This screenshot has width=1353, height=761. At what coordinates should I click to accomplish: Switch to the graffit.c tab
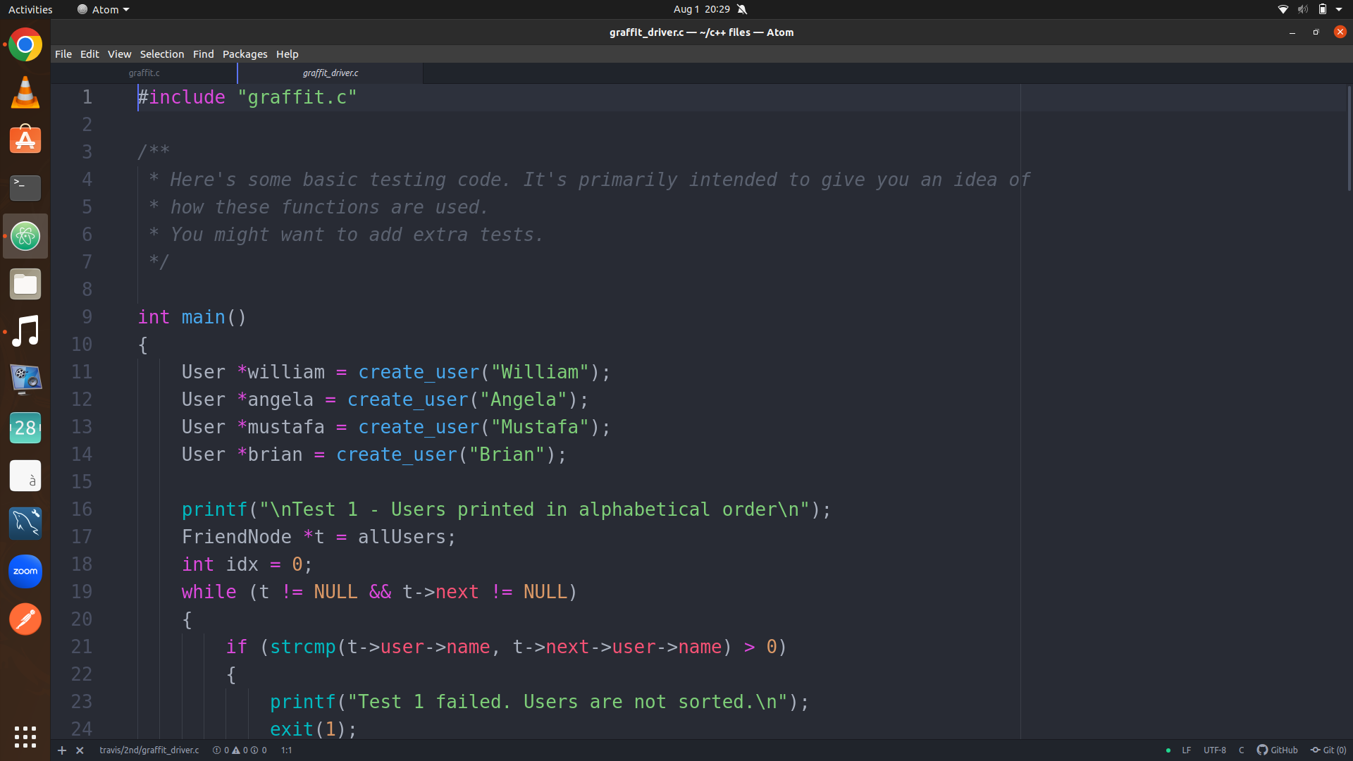(x=144, y=73)
